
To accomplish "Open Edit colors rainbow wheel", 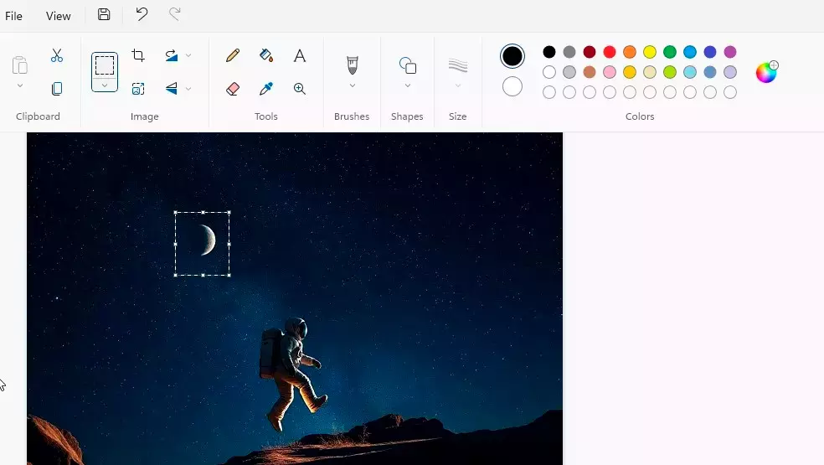I will pyautogui.click(x=767, y=72).
